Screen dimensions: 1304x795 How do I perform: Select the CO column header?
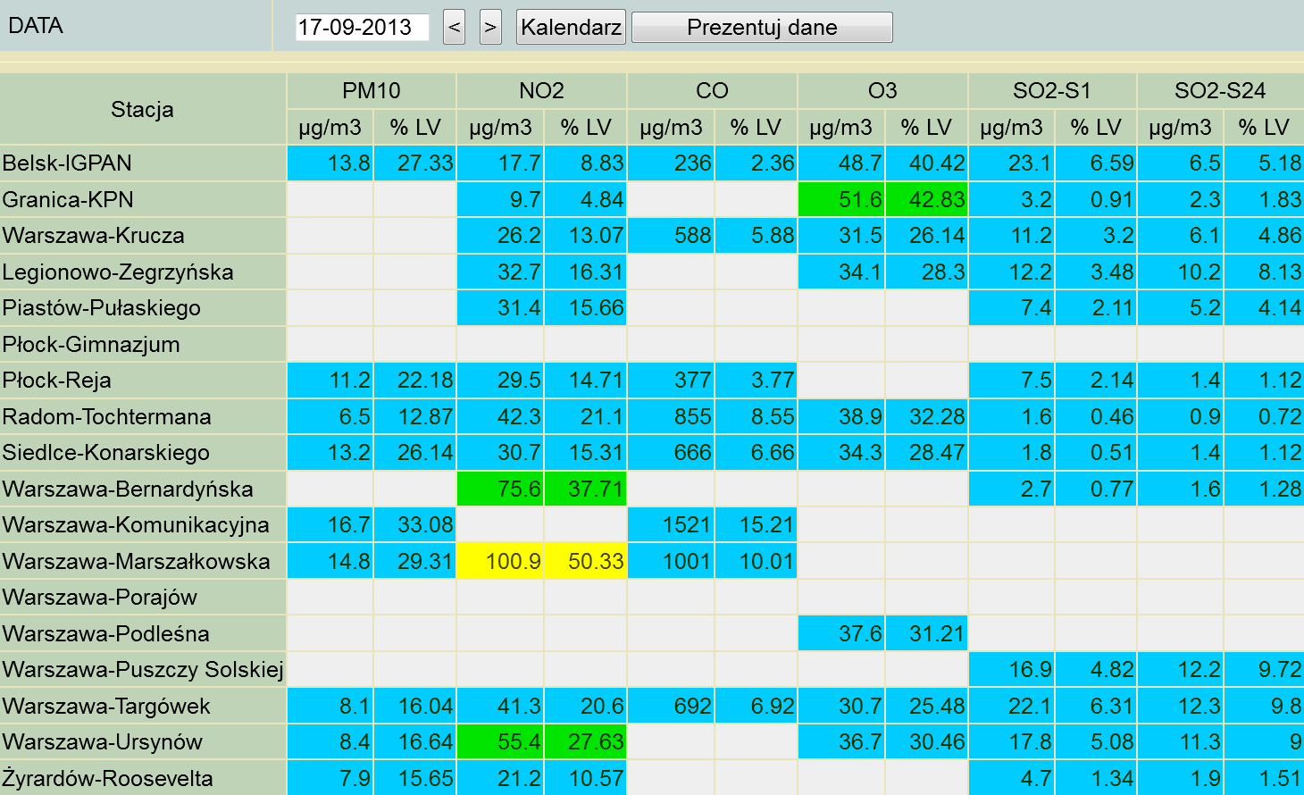coord(712,90)
